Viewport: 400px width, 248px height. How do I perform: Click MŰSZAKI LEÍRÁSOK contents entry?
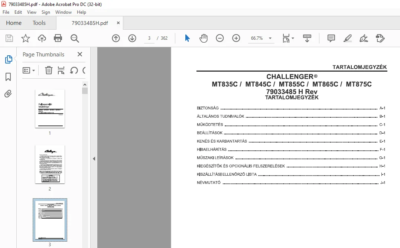coord(291,158)
